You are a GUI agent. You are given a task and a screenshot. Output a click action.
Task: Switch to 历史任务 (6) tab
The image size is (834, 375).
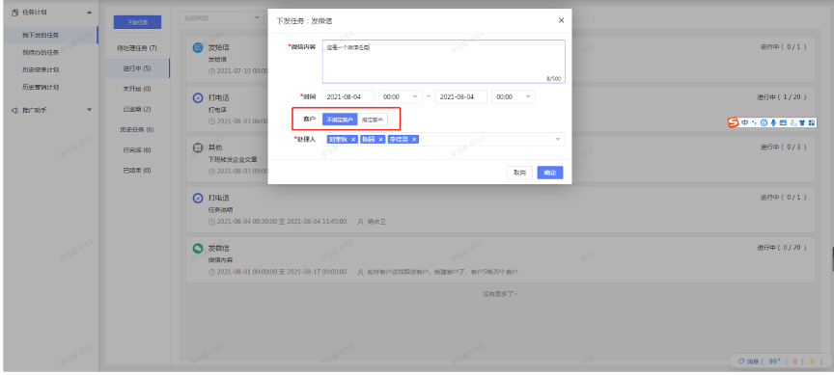pyautogui.click(x=137, y=129)
